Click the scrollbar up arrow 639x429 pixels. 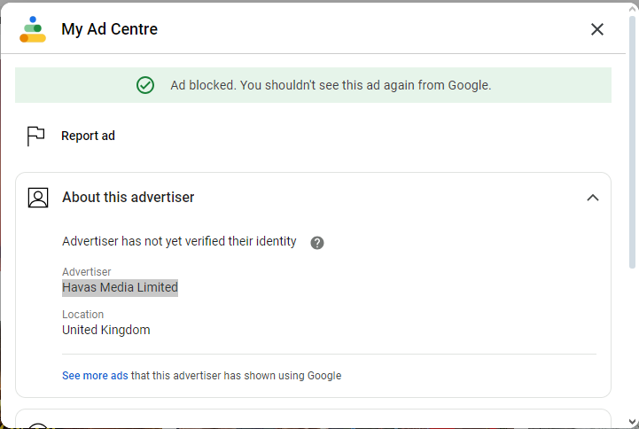pyautogui.click(x=632, y=9)
